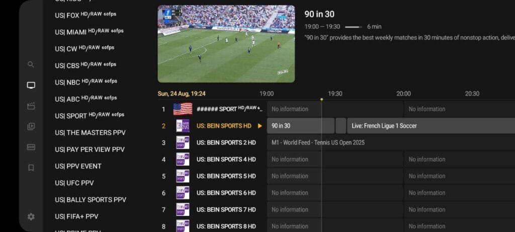Open the bookmark favorites icon
The width and height of the screenshot is (515, 232).
[31, 168]
